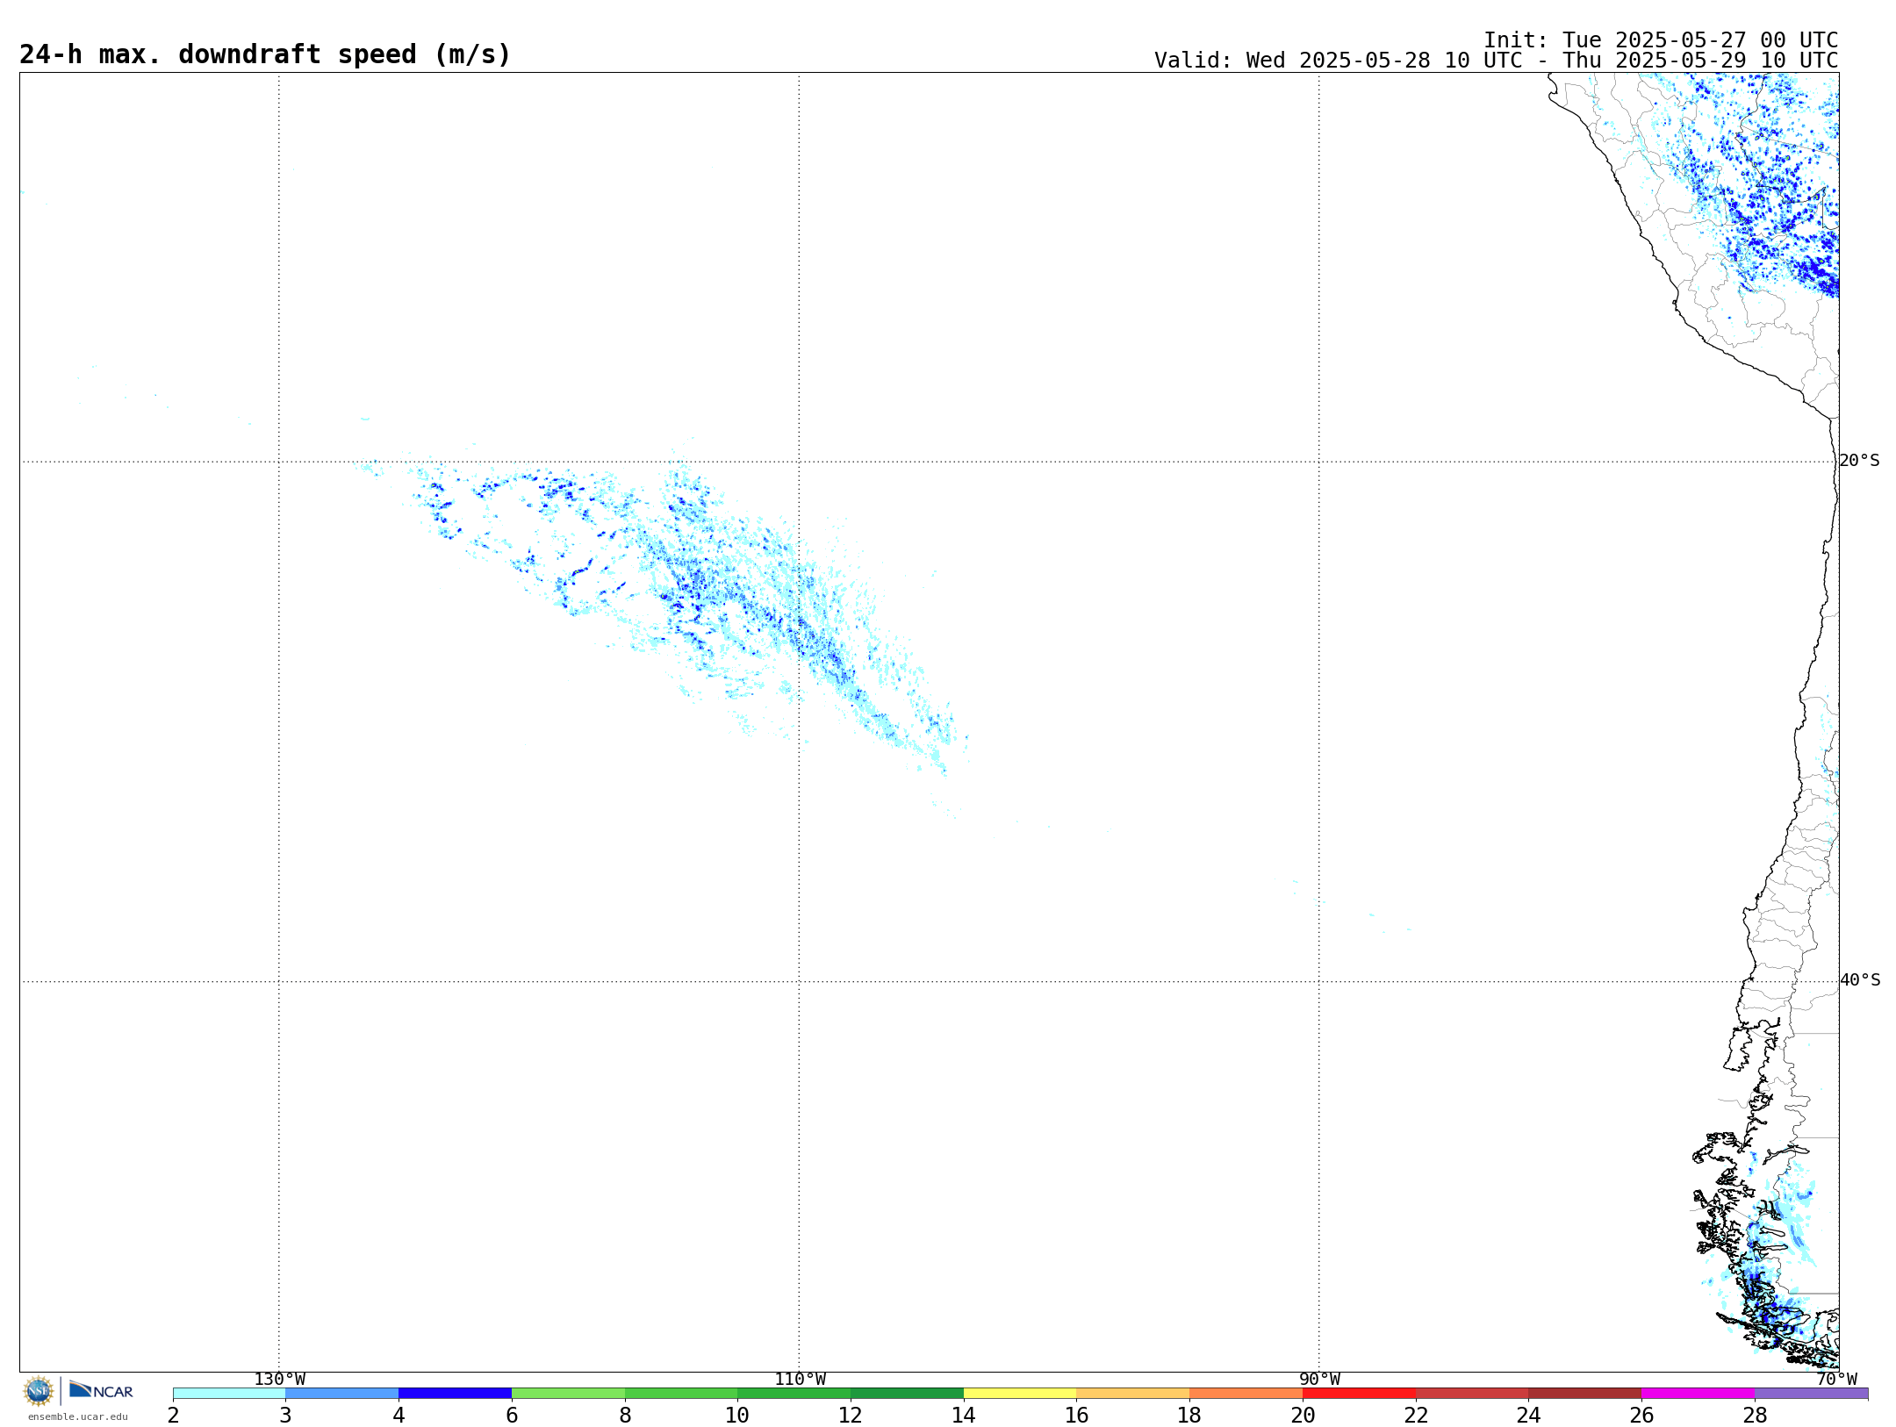This screenshot has width=1896, height=1427.
Task: Click the NCAR logo
Action: pyautogui.click(x=102, y=1390)
